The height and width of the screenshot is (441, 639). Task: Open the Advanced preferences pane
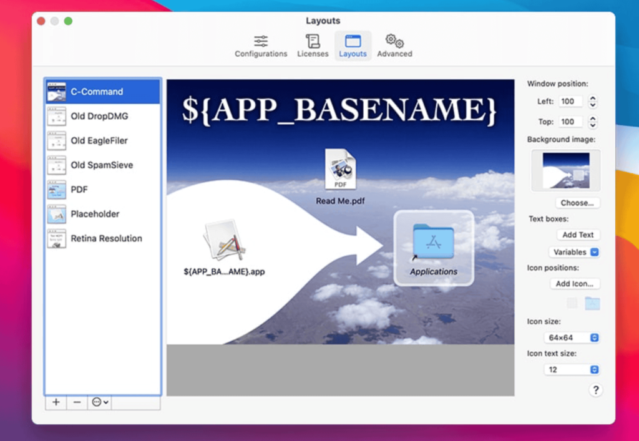pyautogui.click(x=394, y=45)
